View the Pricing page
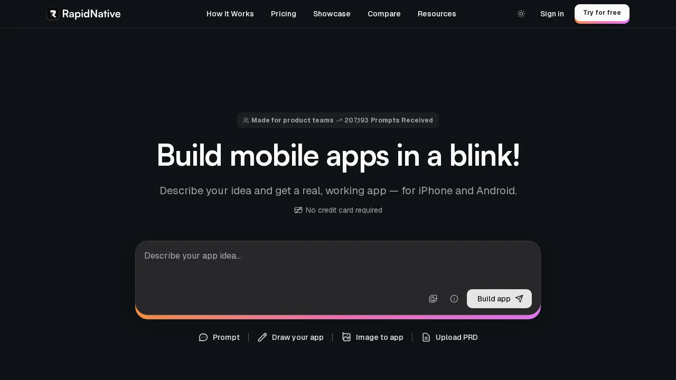The width and height of the screenshot is (676, 380). 284,14
